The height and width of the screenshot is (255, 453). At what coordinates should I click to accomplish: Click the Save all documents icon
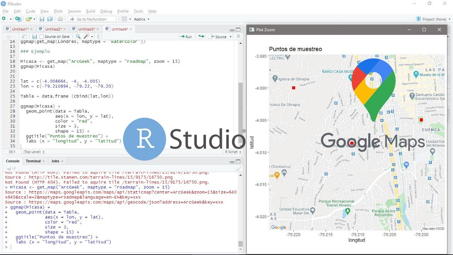[x=50, y=19]
